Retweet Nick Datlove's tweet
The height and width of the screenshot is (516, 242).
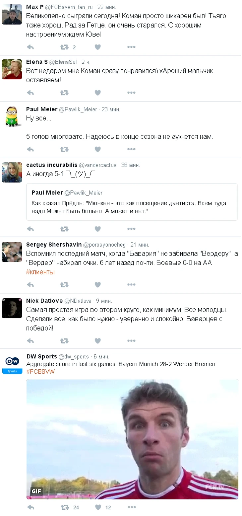[x=64, y=340]
